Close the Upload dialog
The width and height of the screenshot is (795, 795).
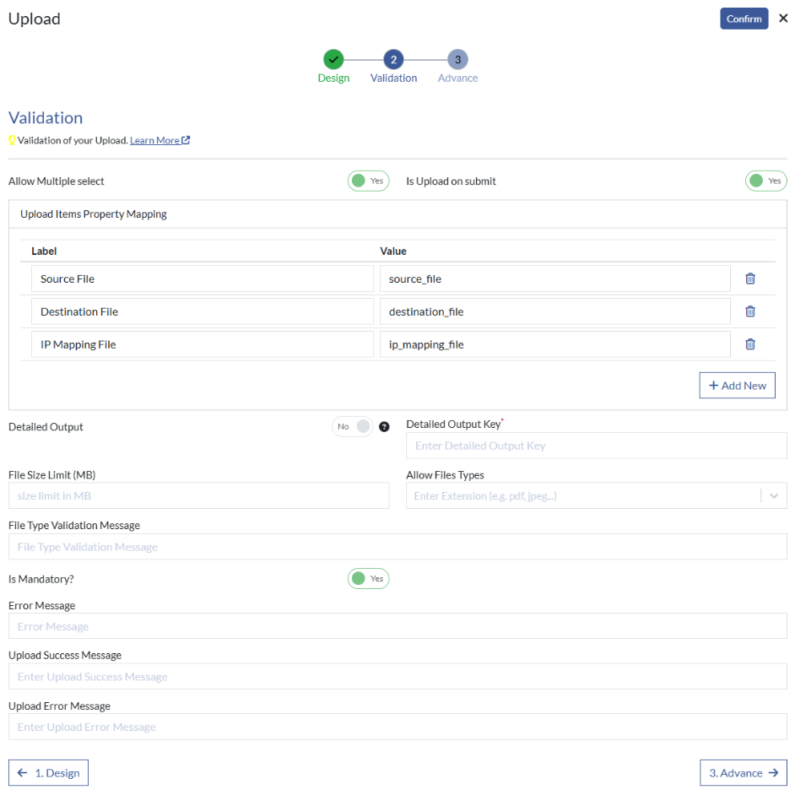[x=783, y=18]
